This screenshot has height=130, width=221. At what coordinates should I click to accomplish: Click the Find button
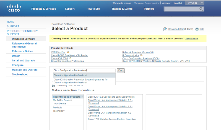[121, 70]
